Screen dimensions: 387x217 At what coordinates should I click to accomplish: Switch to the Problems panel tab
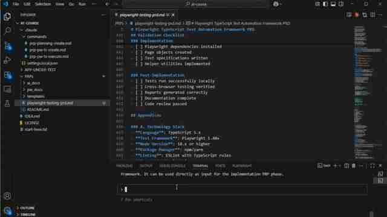[124, 166]
